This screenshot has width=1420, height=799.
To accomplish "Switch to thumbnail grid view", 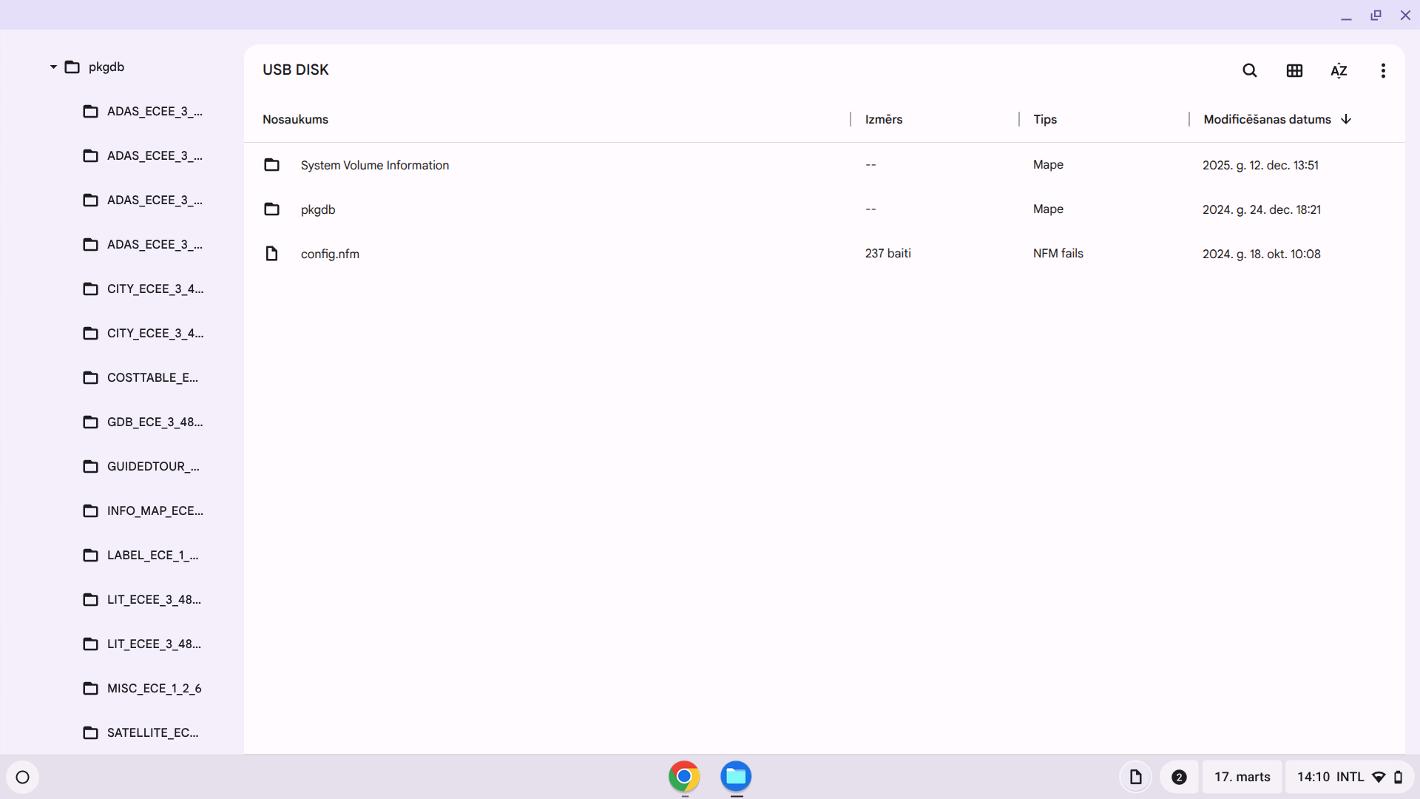I will (x=1294, y=70).
